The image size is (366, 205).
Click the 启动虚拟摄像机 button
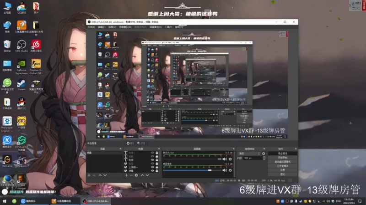tap(282, 162)
